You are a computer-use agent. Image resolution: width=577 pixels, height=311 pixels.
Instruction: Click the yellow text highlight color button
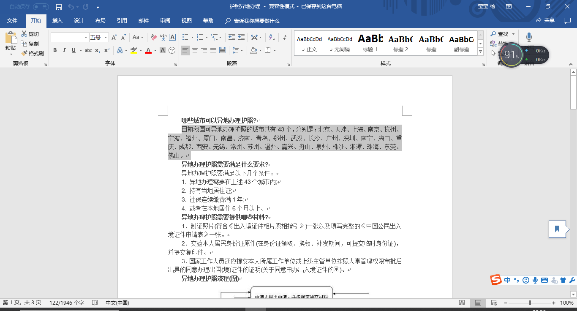(x=134, y=50)
